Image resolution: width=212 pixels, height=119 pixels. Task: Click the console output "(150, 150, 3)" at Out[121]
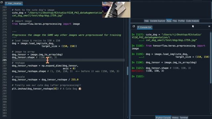tap(155, 71)
